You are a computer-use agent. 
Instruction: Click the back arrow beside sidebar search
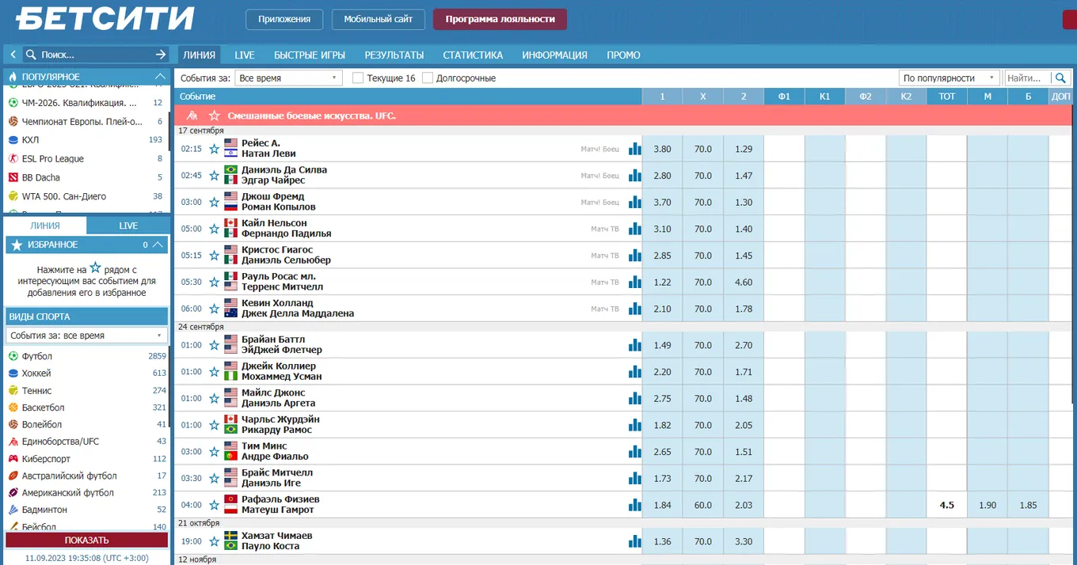pos(13,55)
